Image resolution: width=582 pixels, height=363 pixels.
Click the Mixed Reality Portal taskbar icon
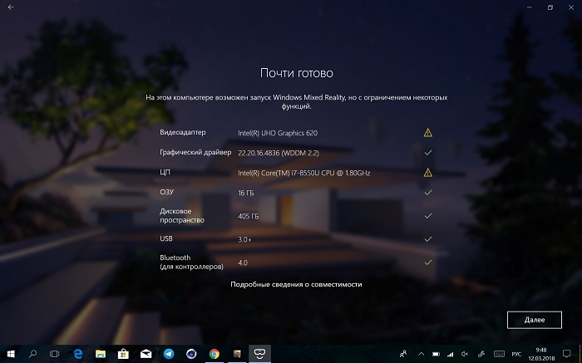(259, 354)
